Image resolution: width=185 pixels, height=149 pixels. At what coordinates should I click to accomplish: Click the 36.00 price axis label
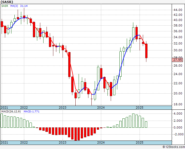tap(178, 31)
